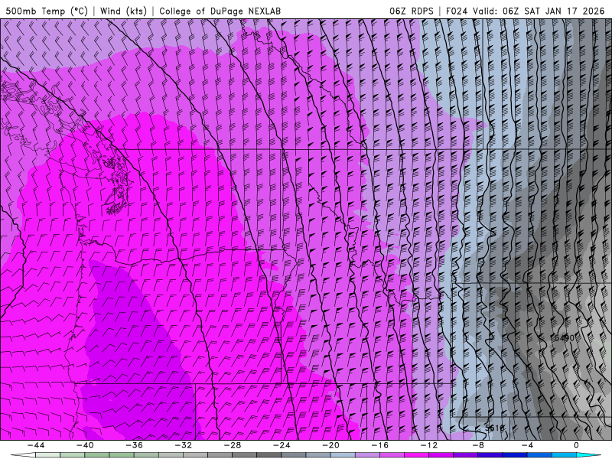Click the -8 colorbar tick label
This screenshot has height=459, width=612.
pyautogui.click(x=478, y=445)
